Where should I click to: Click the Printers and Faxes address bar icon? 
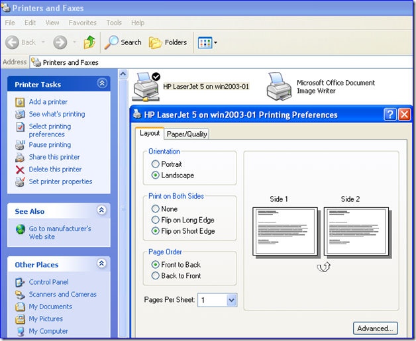[36, 62]
